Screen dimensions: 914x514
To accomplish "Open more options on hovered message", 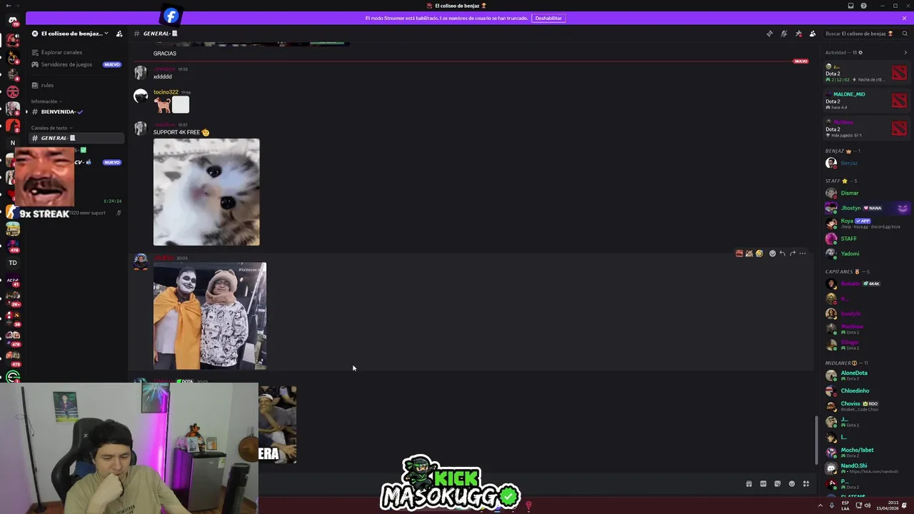I will 803,253.
